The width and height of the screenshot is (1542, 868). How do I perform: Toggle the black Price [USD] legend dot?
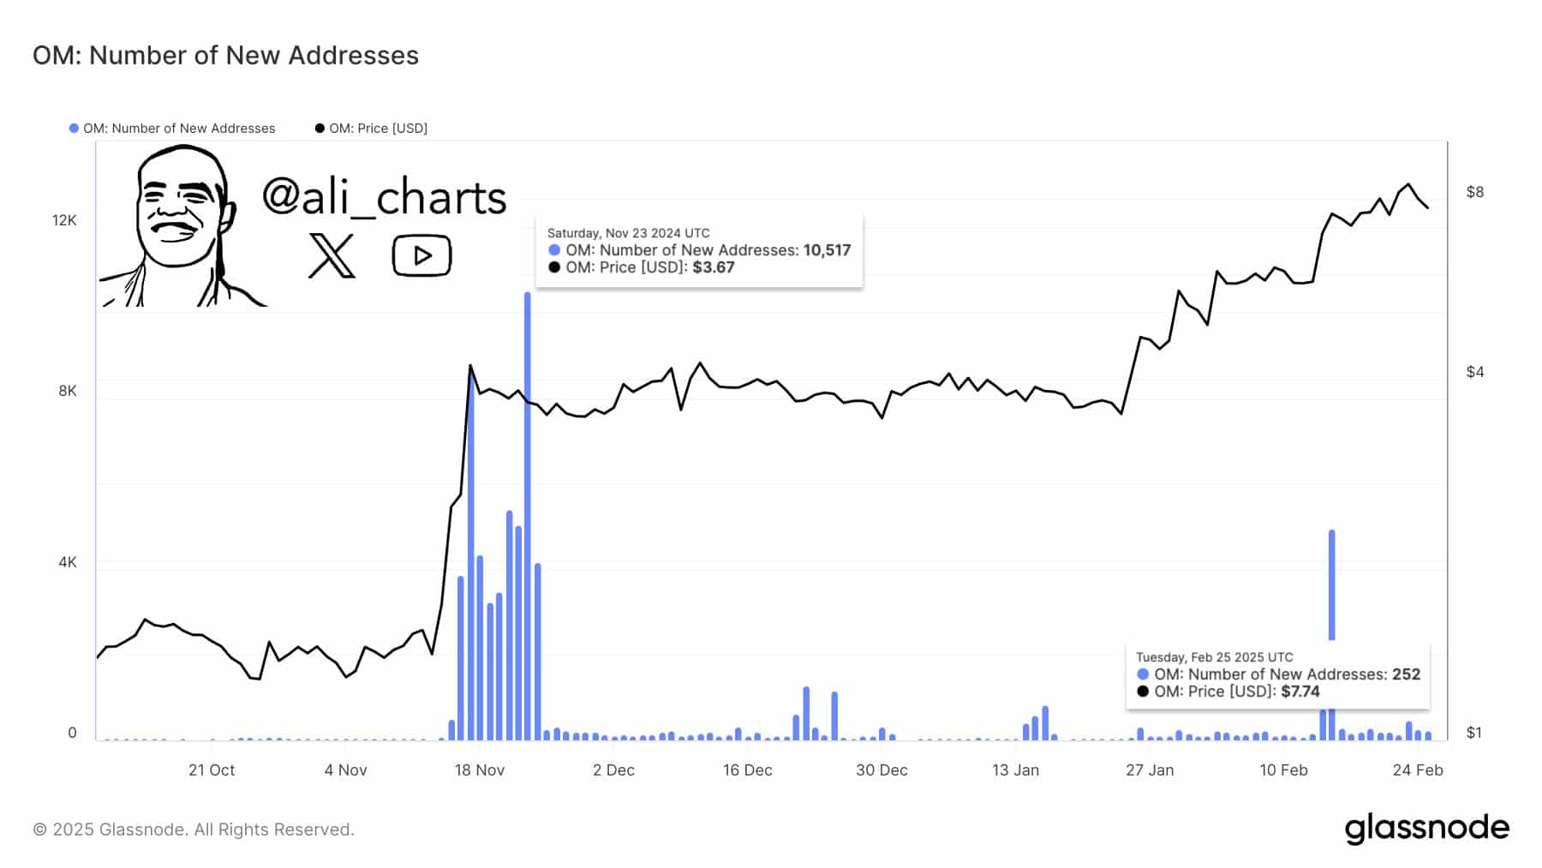tap(320, 129)
